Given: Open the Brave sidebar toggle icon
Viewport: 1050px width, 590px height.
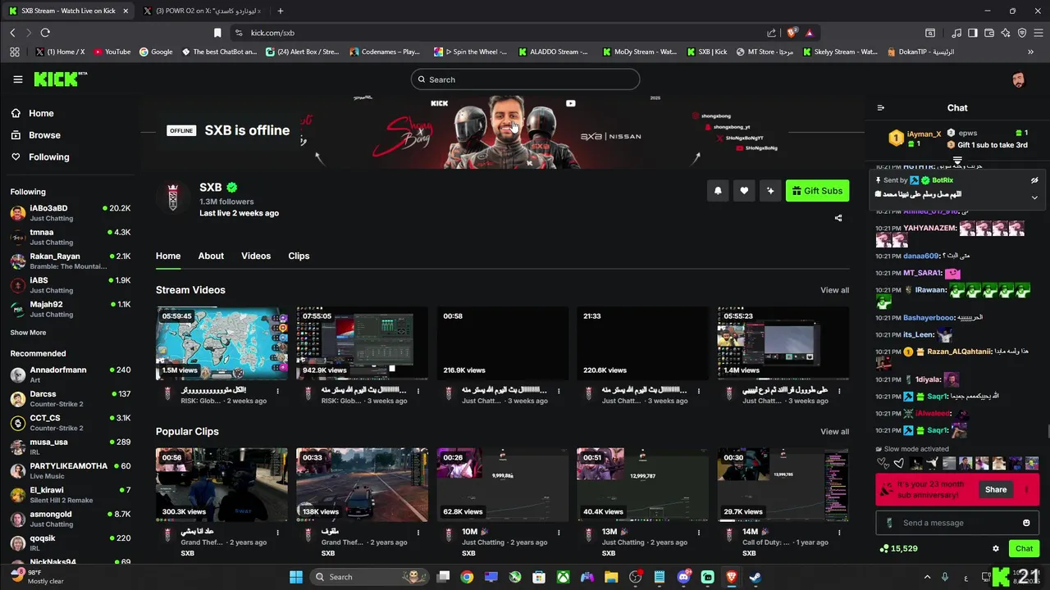Looking at the screenshot, I should [972, 33].
